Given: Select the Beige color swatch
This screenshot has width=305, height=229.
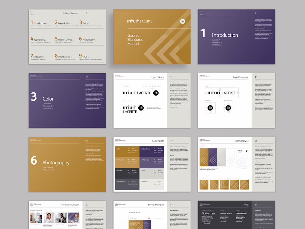Looking at the screenshot, I should coord(152,173).
